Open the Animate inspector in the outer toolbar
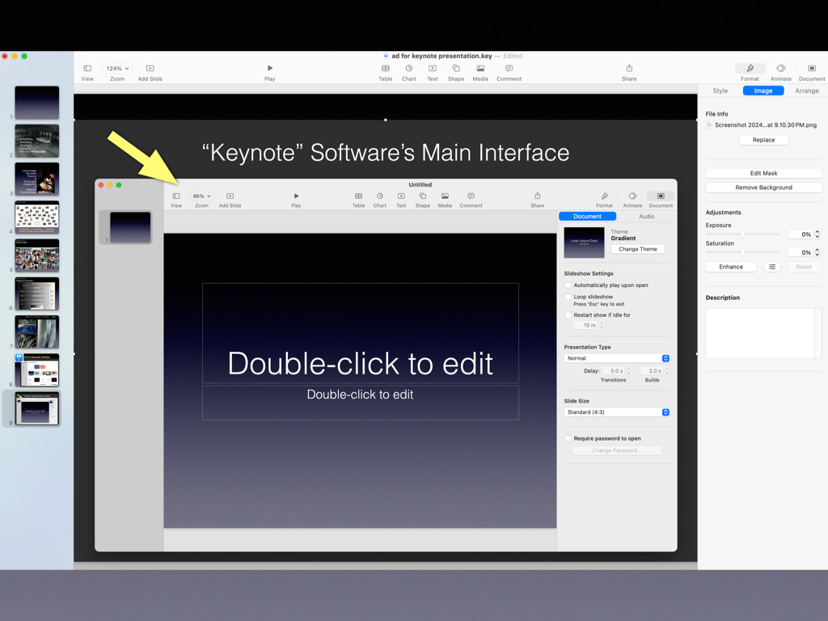Viewport: 828px width, 621px height. point(781,68)
